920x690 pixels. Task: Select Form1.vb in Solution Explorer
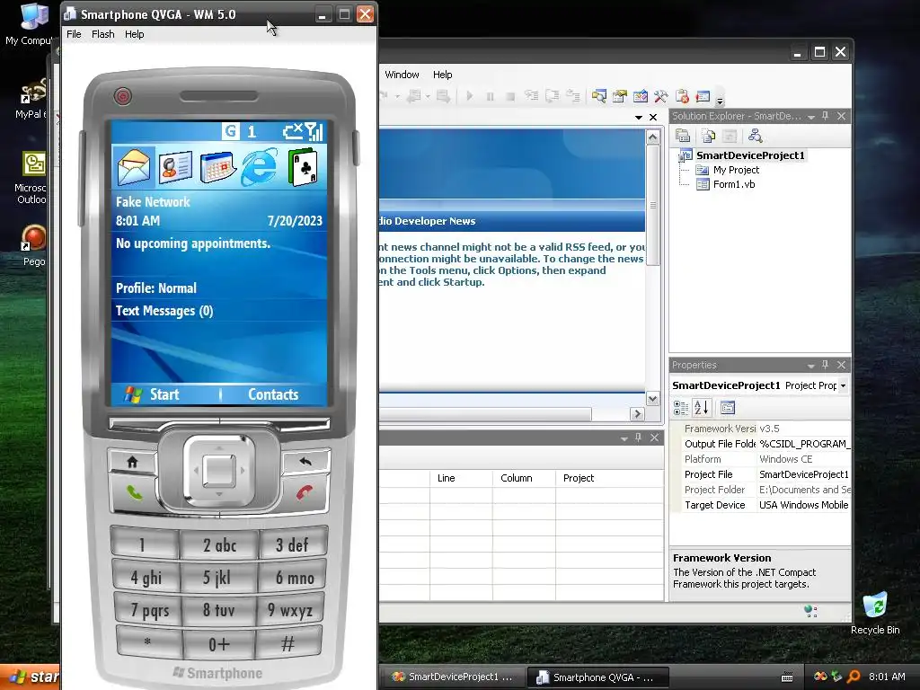point(734,184)
